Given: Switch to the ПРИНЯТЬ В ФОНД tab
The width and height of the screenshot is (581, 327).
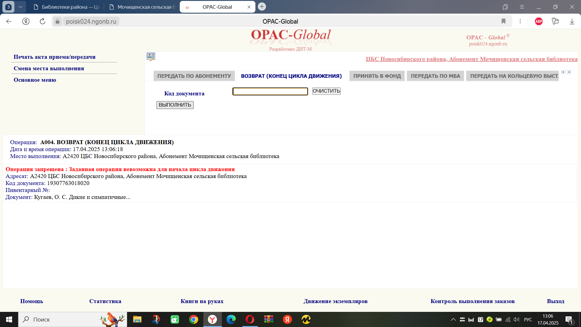Looking at the screenshot, I should tap(377, 76).
